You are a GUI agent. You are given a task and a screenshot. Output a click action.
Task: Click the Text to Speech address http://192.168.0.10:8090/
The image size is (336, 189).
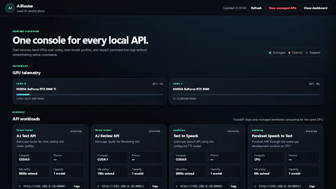(201, 186)
